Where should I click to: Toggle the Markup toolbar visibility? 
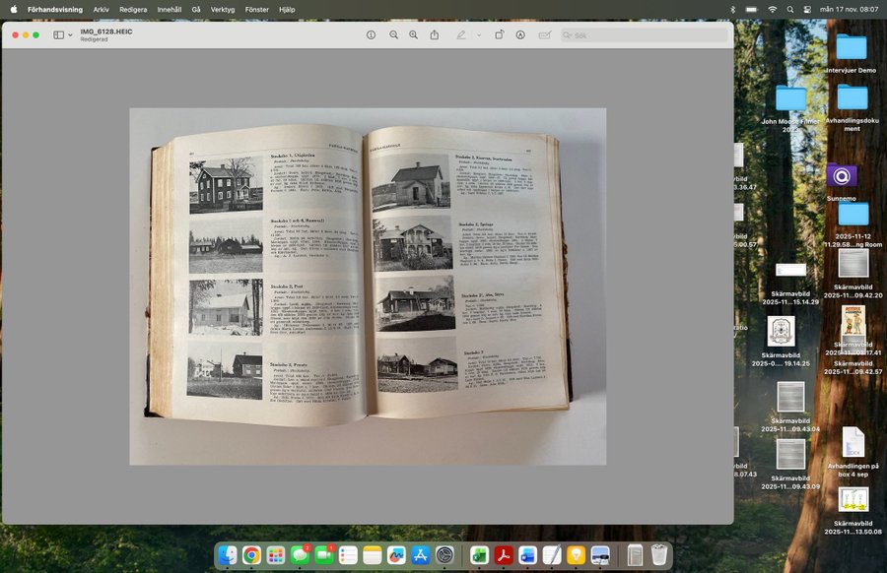pos(520,34)
